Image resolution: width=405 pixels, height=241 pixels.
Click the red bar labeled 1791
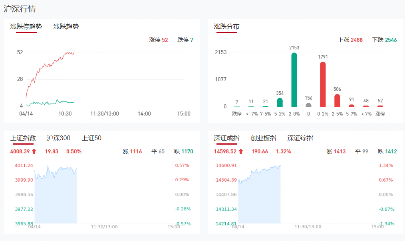(323, 84)
